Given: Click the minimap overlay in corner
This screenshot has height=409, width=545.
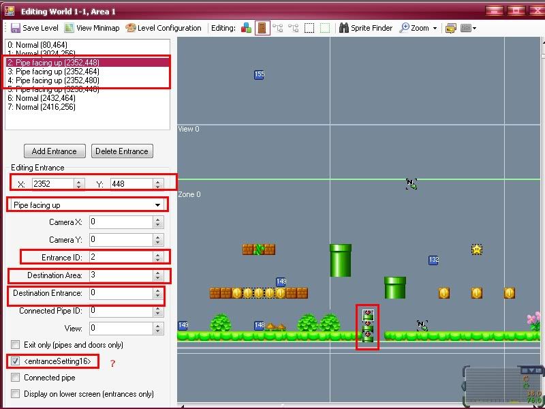Looking at the screenshot, I should 502,386.
